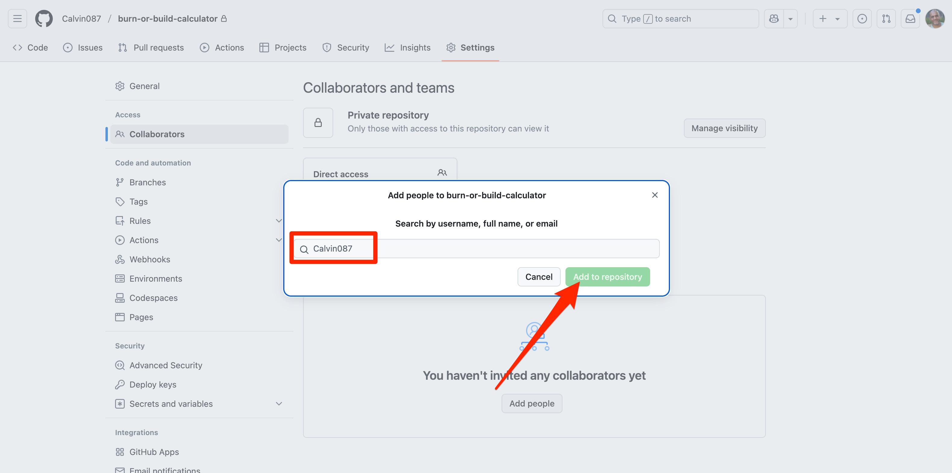The image size is (952, 473).
Task: Switch to the Insights tab
Action: [x=408, y=48]
